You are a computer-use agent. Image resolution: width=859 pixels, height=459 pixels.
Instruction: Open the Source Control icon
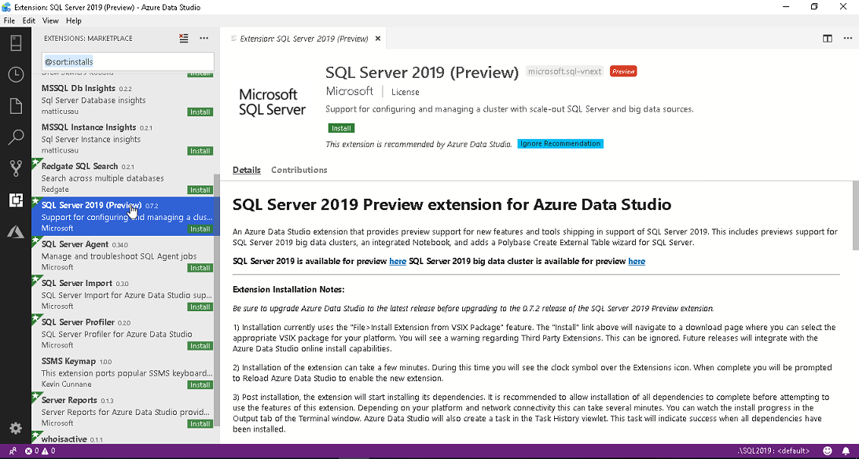point(16,168)
